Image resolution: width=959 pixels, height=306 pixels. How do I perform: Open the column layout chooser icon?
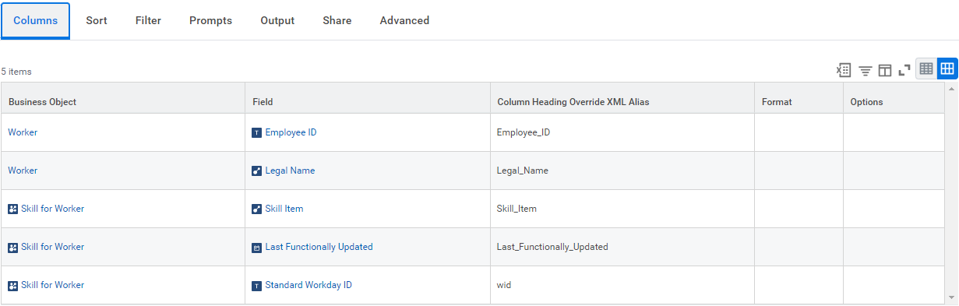pyautogui.click(x=885, y=71)
